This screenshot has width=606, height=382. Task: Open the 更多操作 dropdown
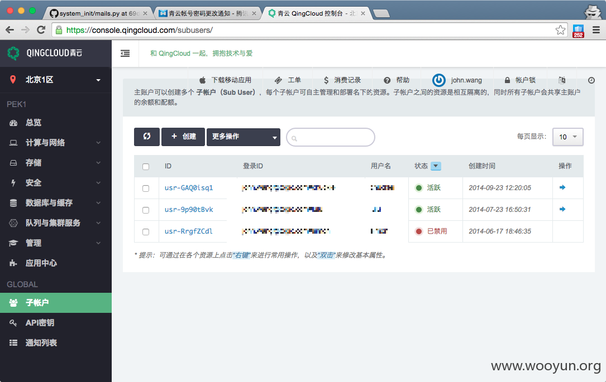point(244,137)
